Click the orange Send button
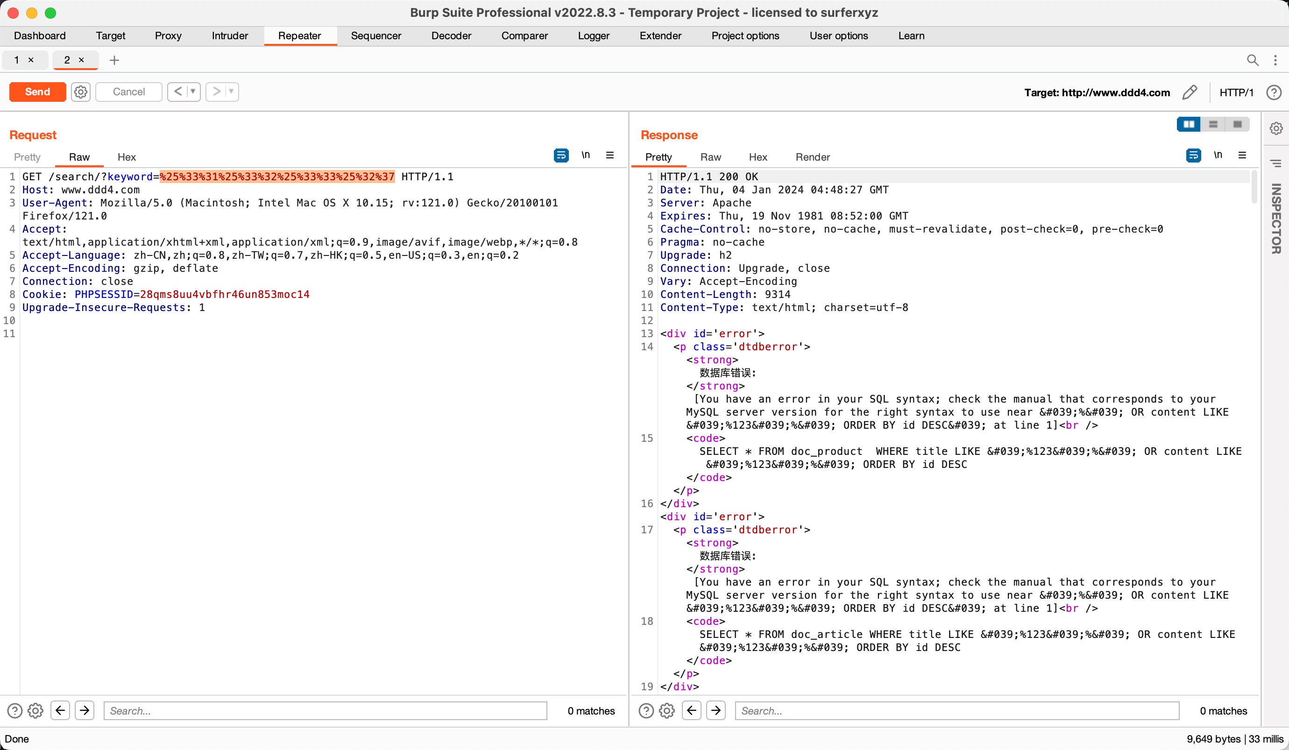 (x=38, y=92)
